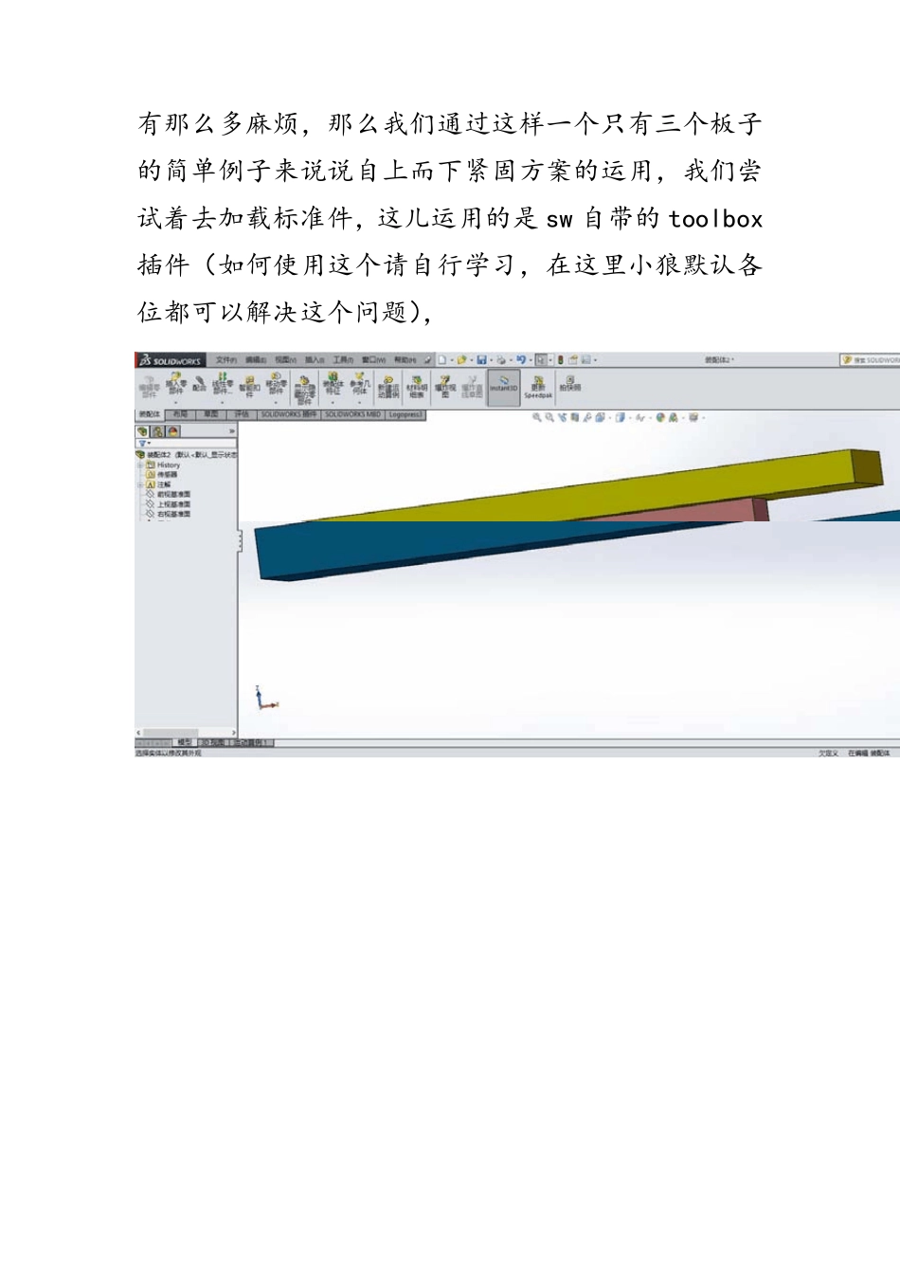The image size is (900, 1274).
Task: Open dropdown arrow under Move Component
Action: (x=276, y=403)
